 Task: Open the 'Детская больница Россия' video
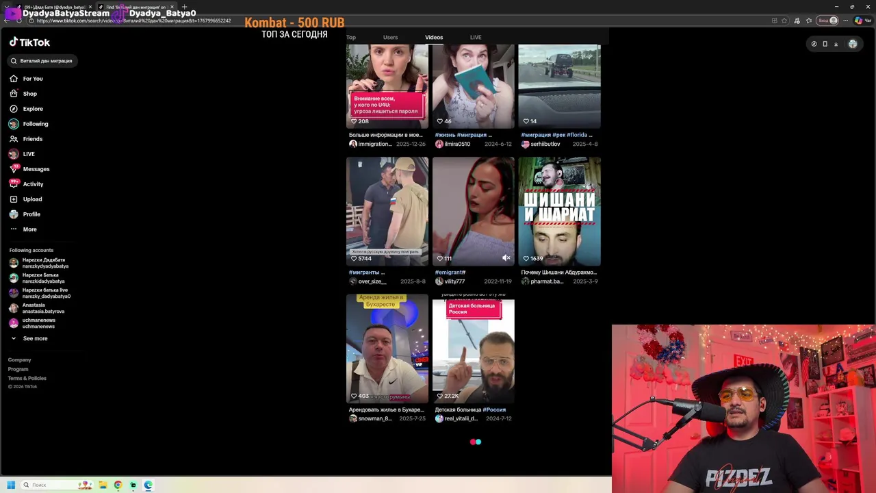pyautogui.click(x=473, y=349)
